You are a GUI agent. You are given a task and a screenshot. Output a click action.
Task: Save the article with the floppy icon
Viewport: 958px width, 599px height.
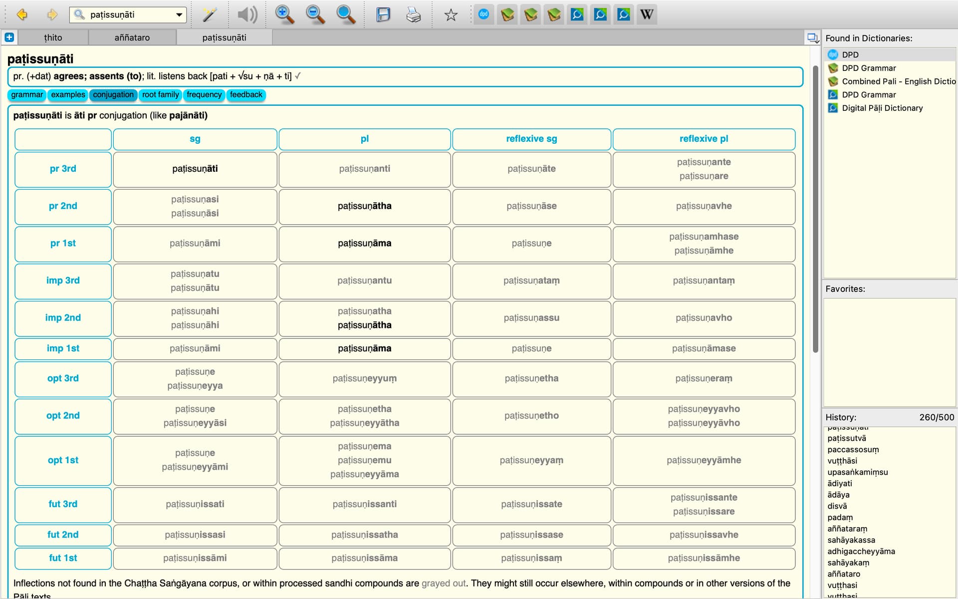click(x=383, y=14)
